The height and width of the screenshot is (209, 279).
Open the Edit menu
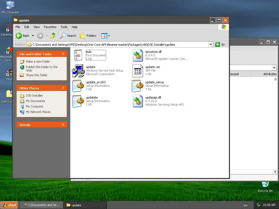[27, 27]
